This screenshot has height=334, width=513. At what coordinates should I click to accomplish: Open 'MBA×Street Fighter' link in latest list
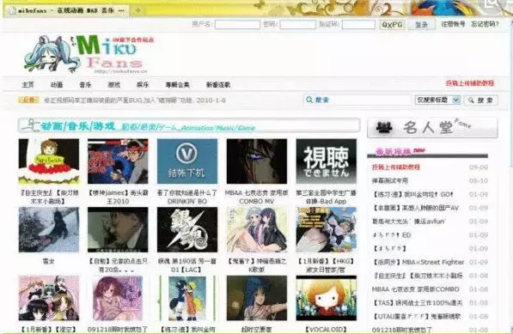pos(418,262)
